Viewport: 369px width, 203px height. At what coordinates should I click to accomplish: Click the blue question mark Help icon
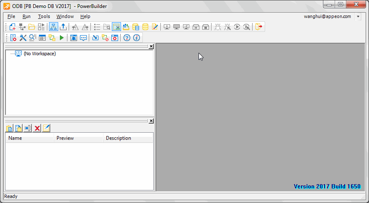click(x=126, y=38)
